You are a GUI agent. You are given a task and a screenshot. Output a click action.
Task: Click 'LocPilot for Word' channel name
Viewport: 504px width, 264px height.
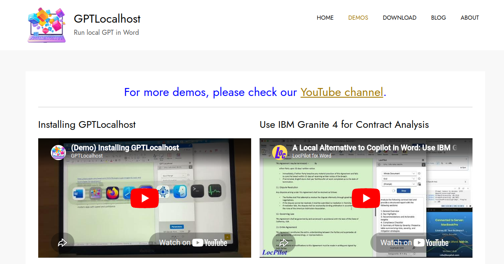(312, 156)
